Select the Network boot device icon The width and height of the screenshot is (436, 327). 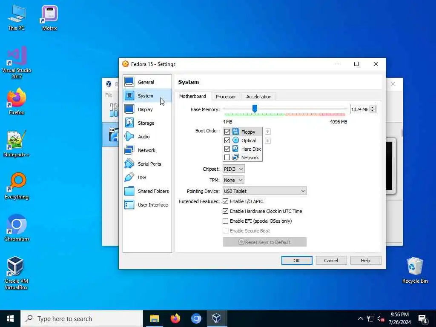[x=235, y=158]
